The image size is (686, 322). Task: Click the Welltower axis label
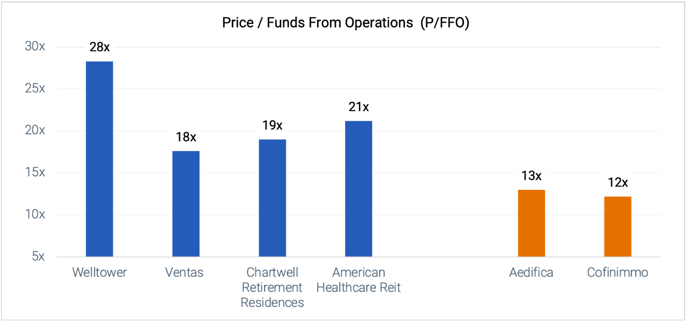(99, 272)
